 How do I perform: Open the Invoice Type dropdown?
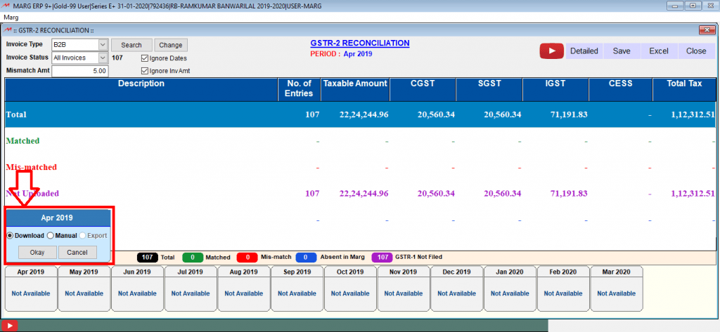(103, 45)
